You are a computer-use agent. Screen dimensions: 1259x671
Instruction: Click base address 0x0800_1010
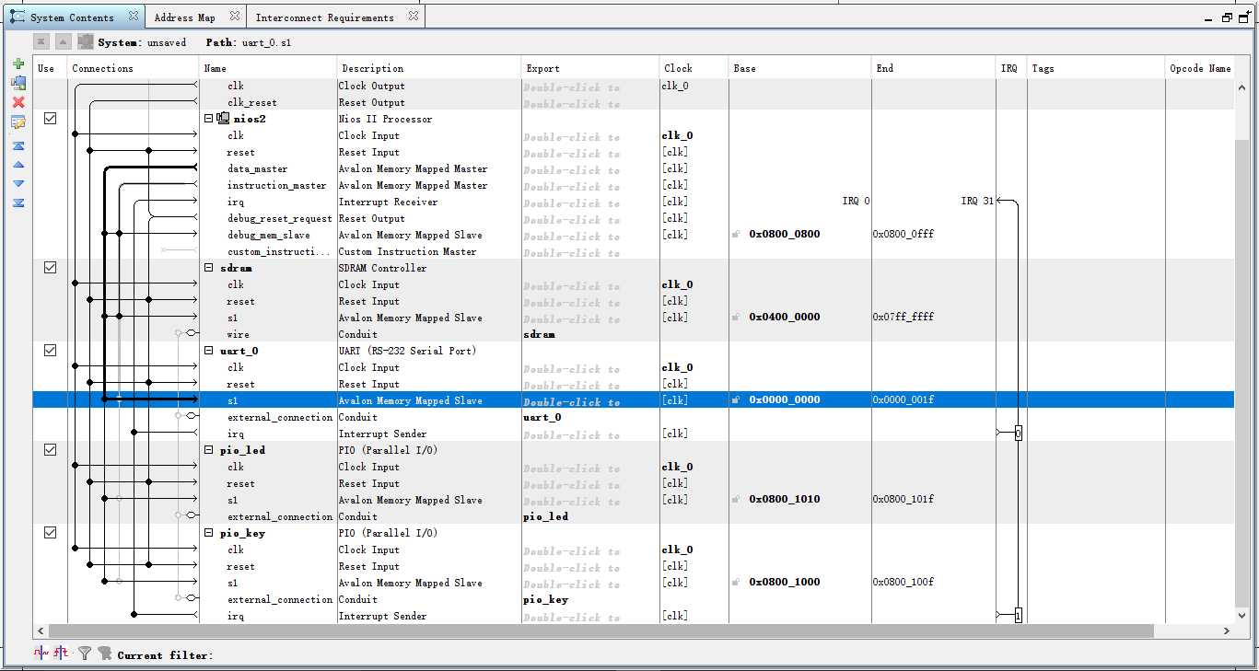tap(785, 500)
